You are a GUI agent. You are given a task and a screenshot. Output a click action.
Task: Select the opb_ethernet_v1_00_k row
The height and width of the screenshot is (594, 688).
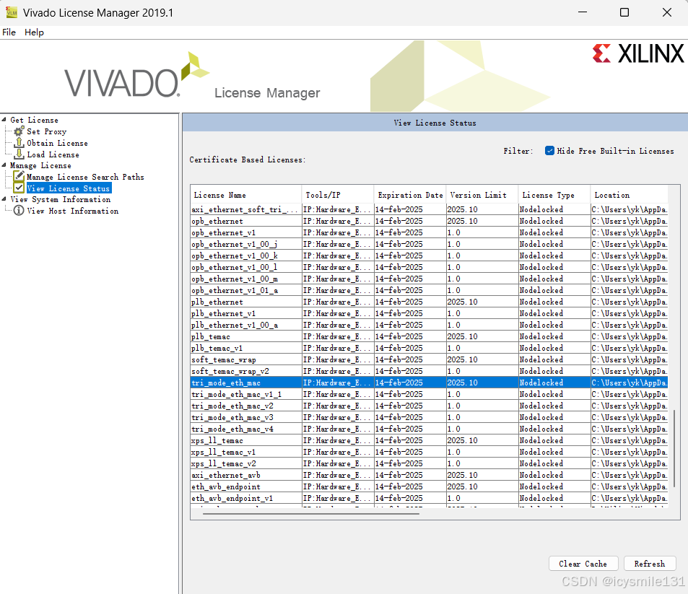coord(429,255)
